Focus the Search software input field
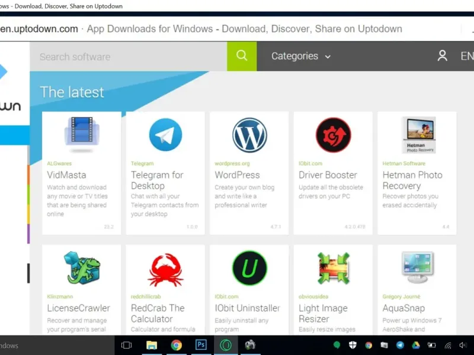The width and height of the screenshot is (474, 355). click(129, 56)
